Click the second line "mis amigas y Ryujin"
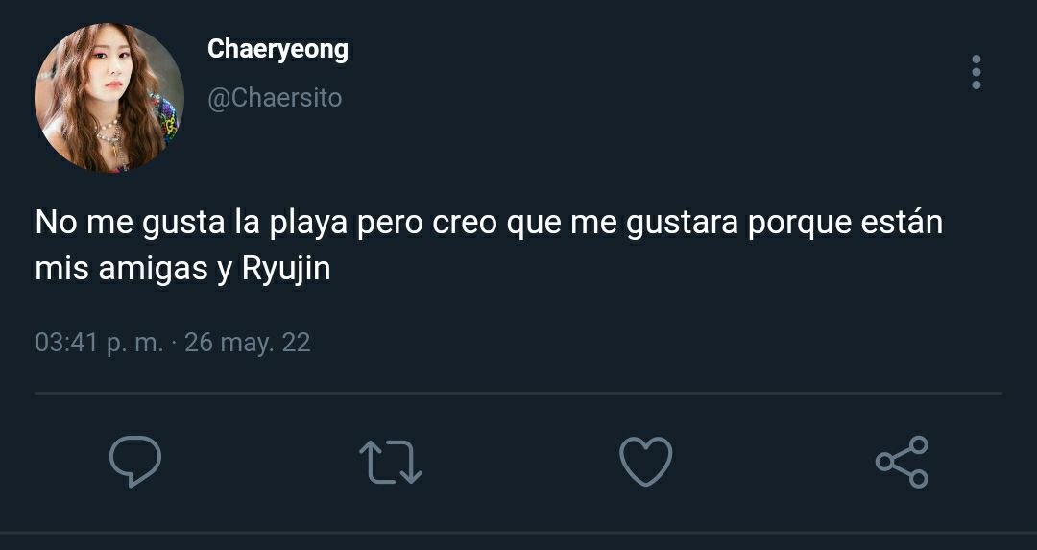This screenshot has height=550, width=1037. tap(182, 270)
